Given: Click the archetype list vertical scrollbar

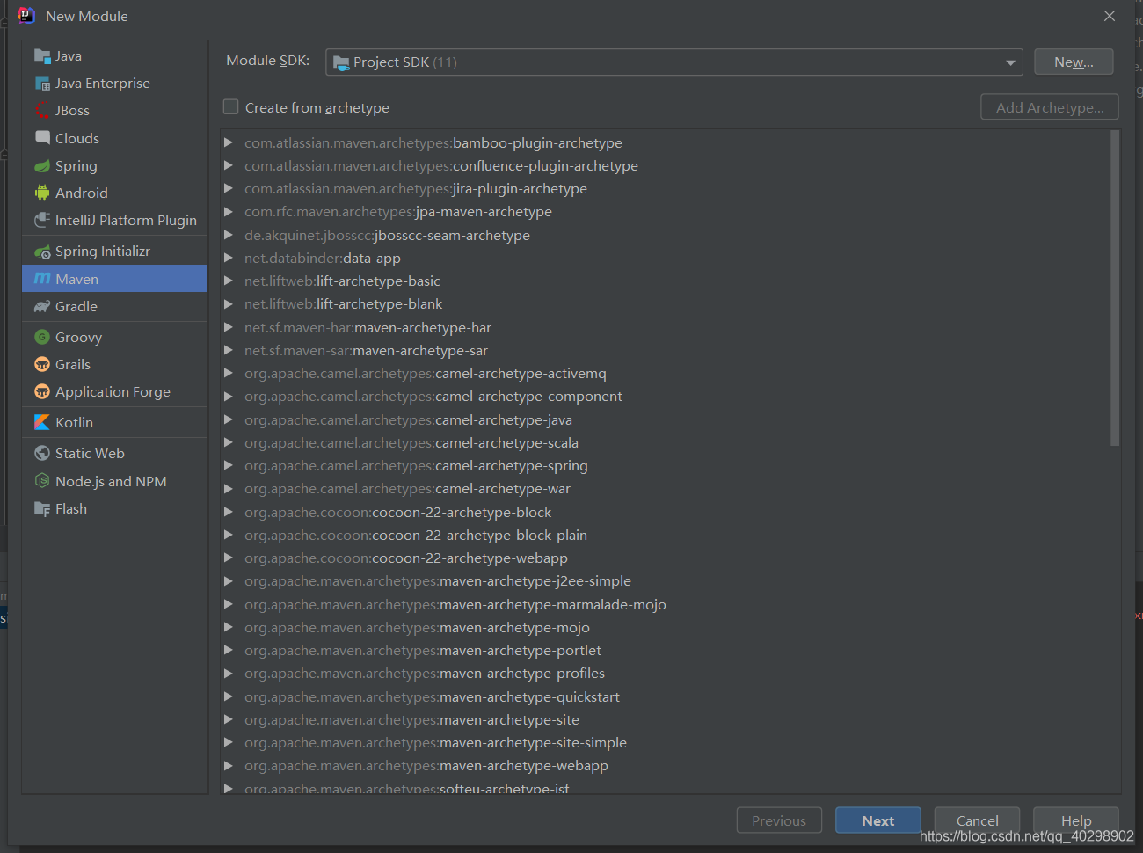Looking at the screenshot, I should point(1115,288).
